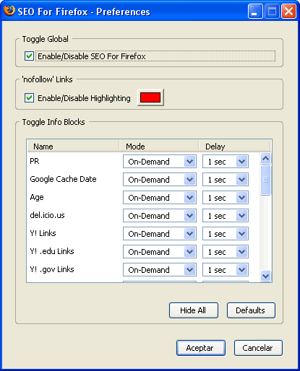Open Mode dropdown for PR row
300x371 pixels.
point(160,162)
